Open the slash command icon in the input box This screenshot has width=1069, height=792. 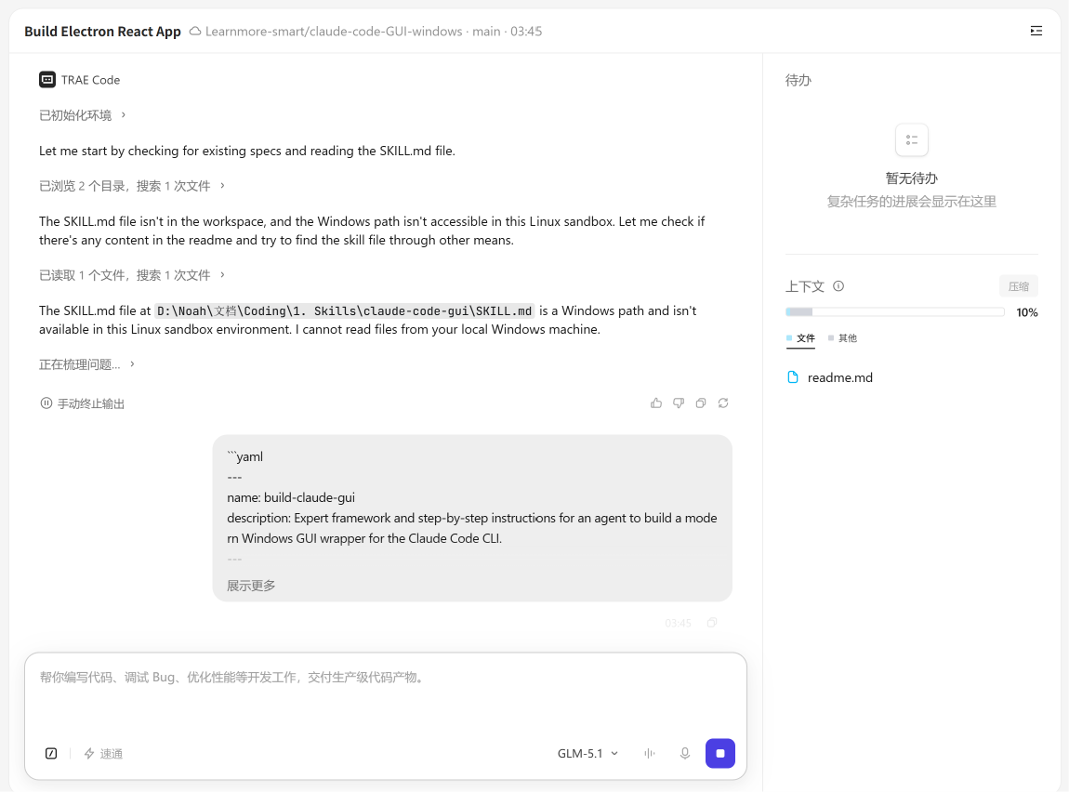[51, 753]
